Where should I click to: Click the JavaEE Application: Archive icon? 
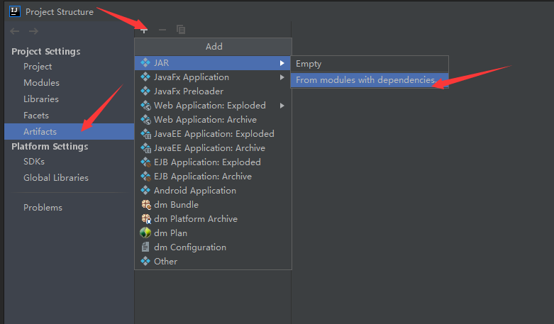(x=145, y=147)
